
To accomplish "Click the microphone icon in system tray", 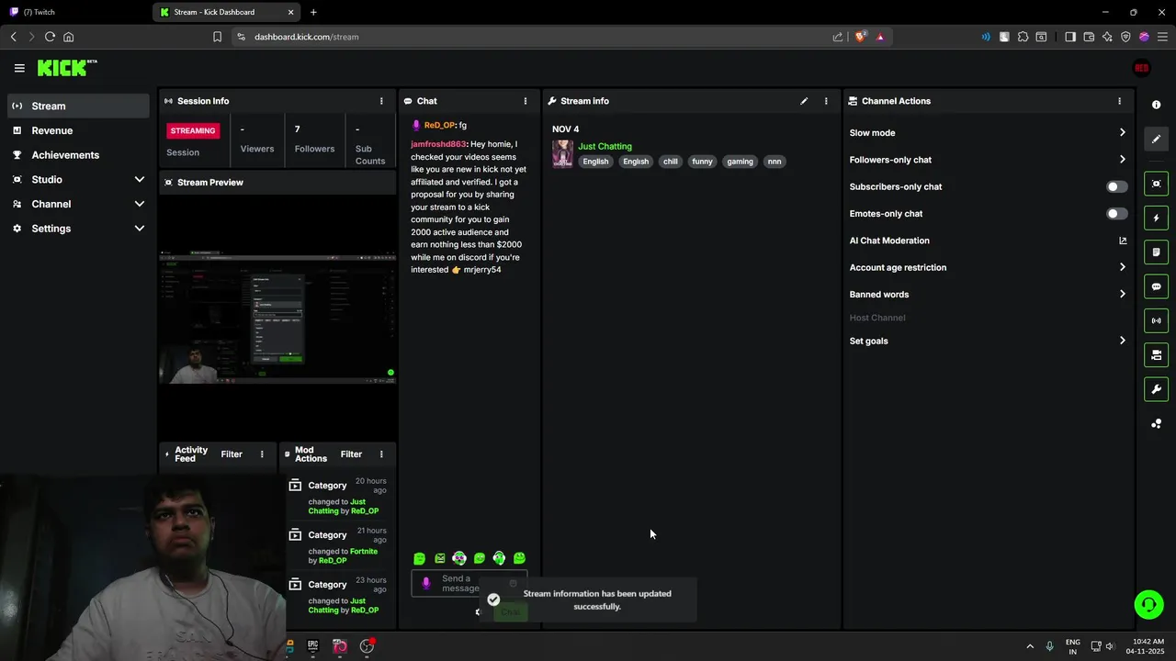I will click(1049, 646).
